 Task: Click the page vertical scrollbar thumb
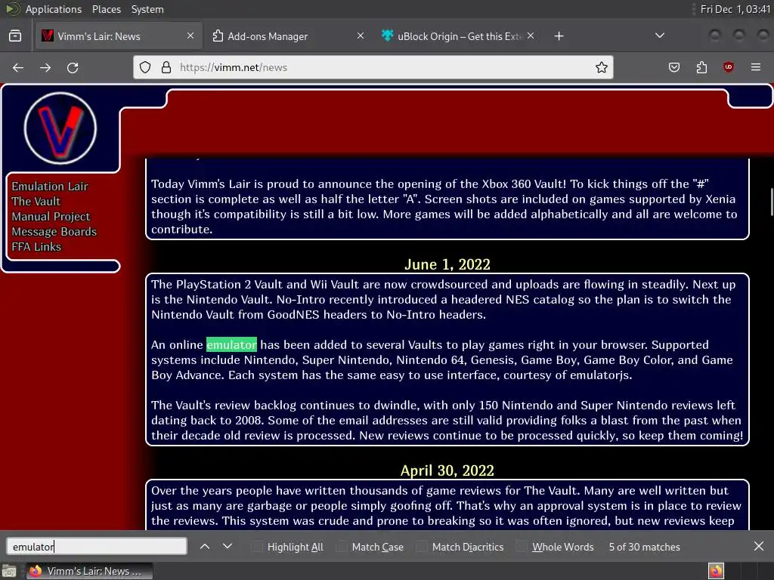coord(772,202)
